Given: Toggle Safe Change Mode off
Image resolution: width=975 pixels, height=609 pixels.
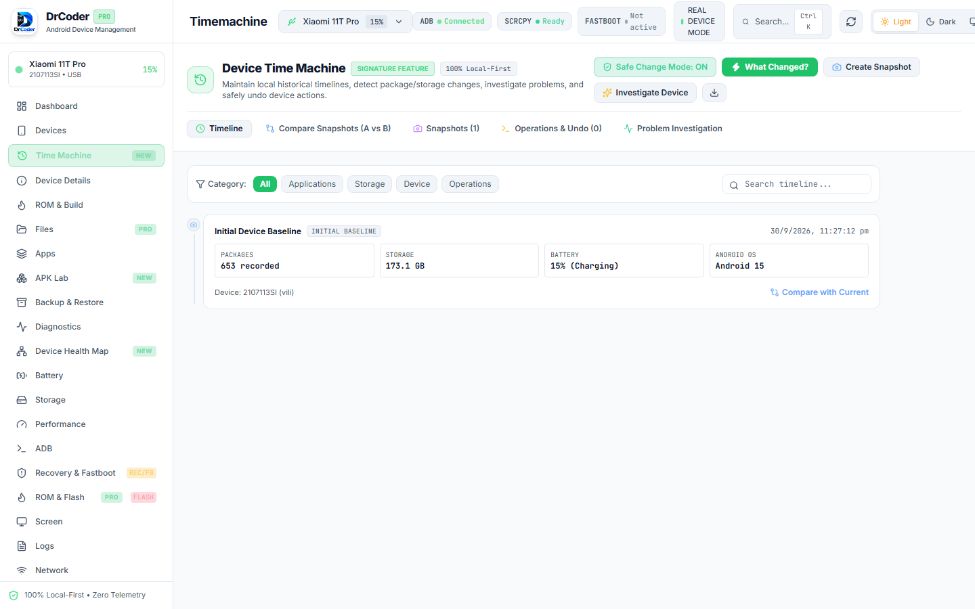Looking at the screenshot, I should point(655,67).
